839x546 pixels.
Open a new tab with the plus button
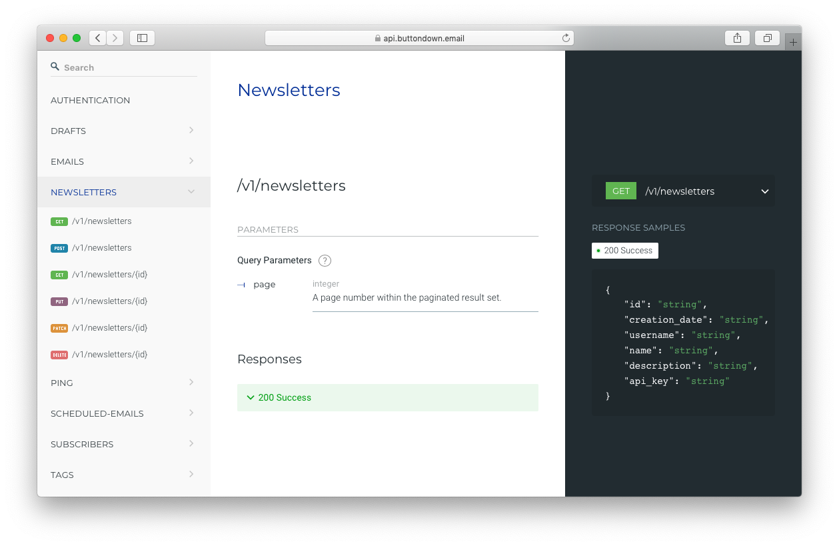pyautogui.click(x=793, y=42)
